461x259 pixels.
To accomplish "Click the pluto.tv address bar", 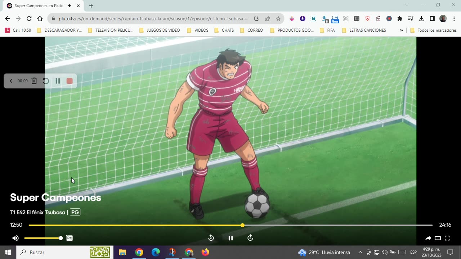I will (153, 19).
